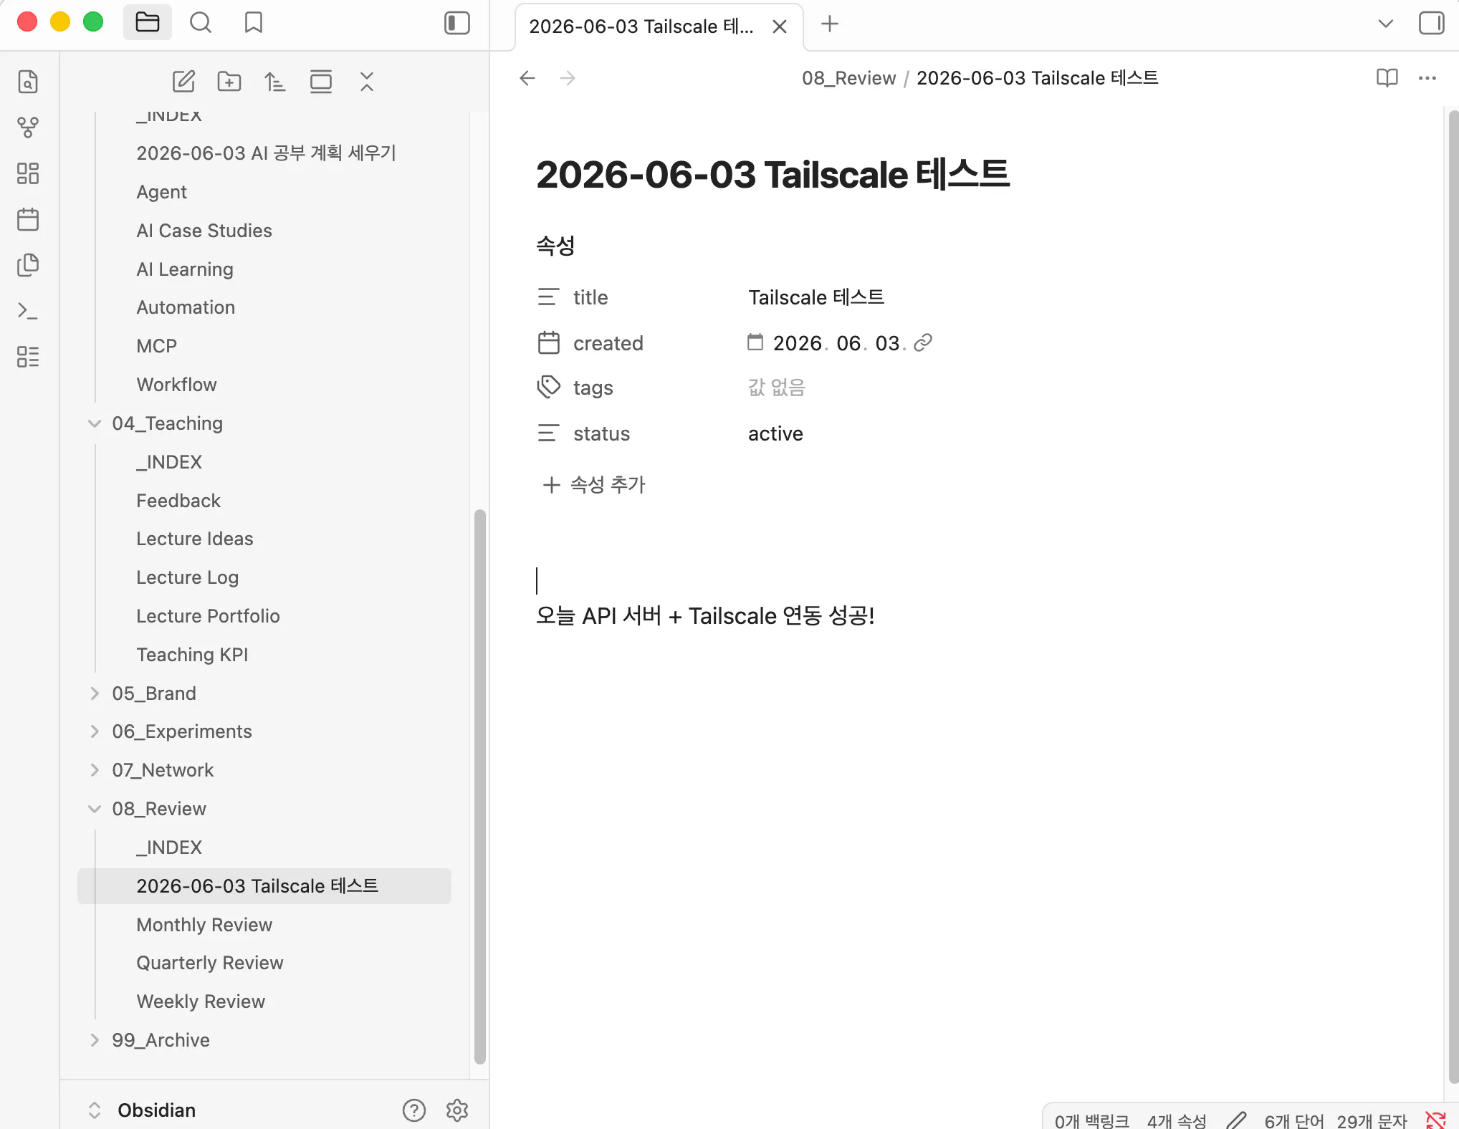Auto-reveal current file icon
Image resolution: width=1459 pixels, height=1129 pixels.
tap(321, 82)
